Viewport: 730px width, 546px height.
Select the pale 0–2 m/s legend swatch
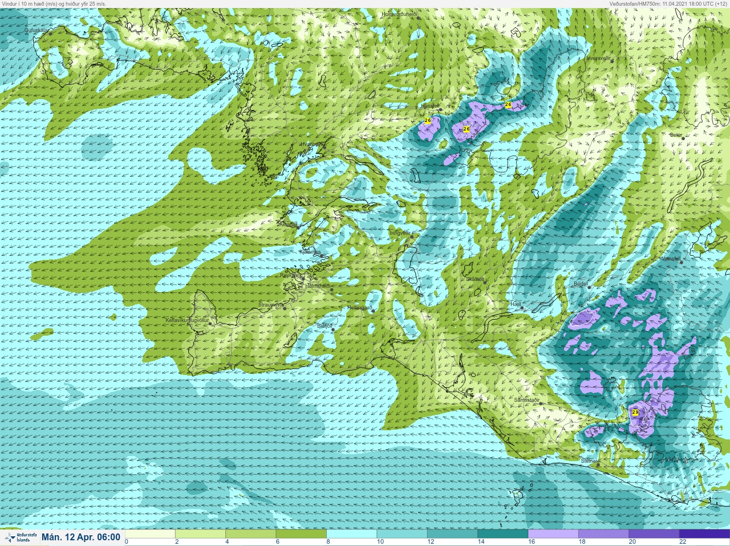point(150,534)
